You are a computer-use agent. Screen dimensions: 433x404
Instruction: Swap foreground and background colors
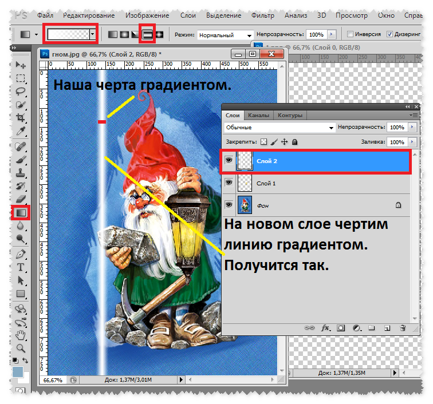coord(25,361)
